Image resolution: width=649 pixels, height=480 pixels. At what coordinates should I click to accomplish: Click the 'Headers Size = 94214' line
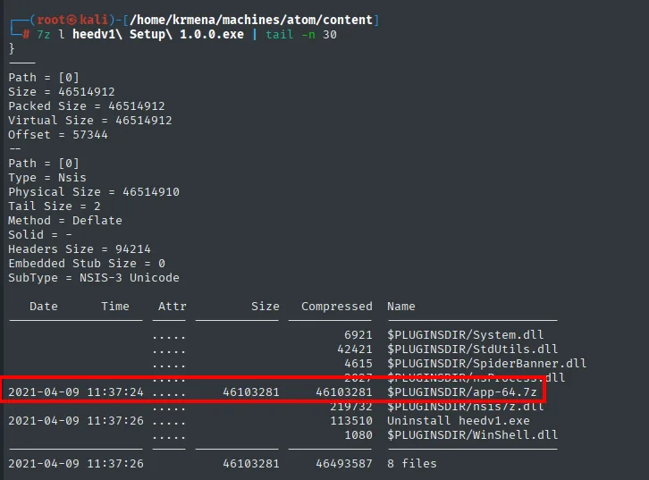[x=80, y=249]
